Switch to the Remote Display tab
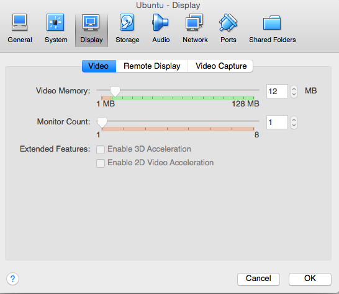Viewport: 339px width, 294px height. click(x=151, y=66)
